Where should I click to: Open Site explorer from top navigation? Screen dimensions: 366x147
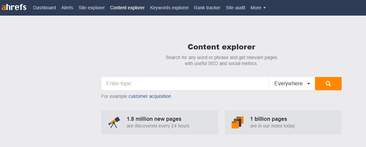92,8
